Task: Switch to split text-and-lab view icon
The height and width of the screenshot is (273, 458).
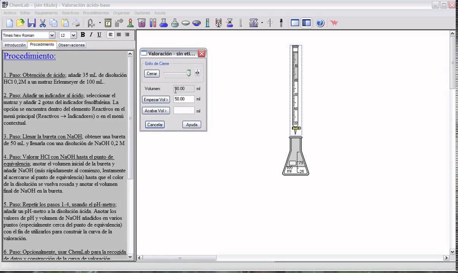Action: [x=306, y=23]
